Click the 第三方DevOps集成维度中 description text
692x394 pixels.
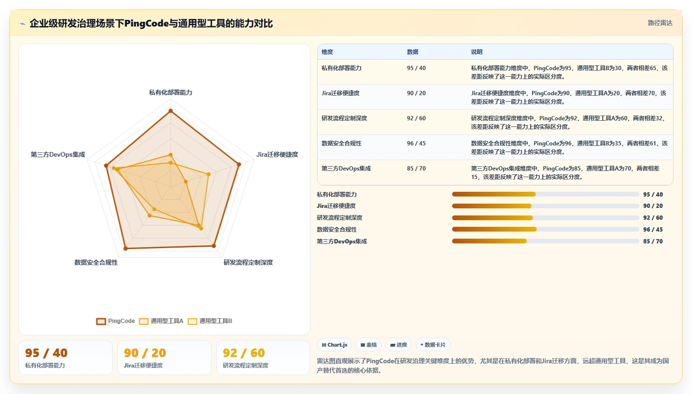(x=565, y=173)
